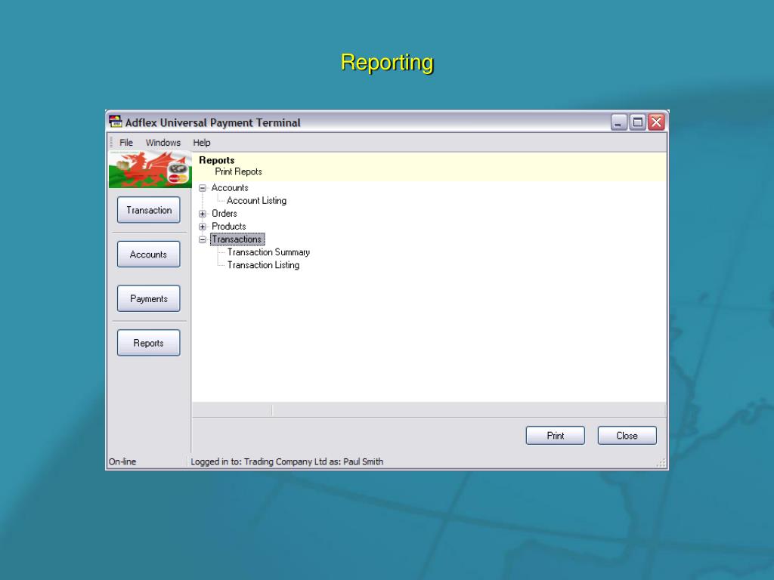This screenshot has width=774, height=580.
Task: Click the Print button
Action: tap(556, 436)
